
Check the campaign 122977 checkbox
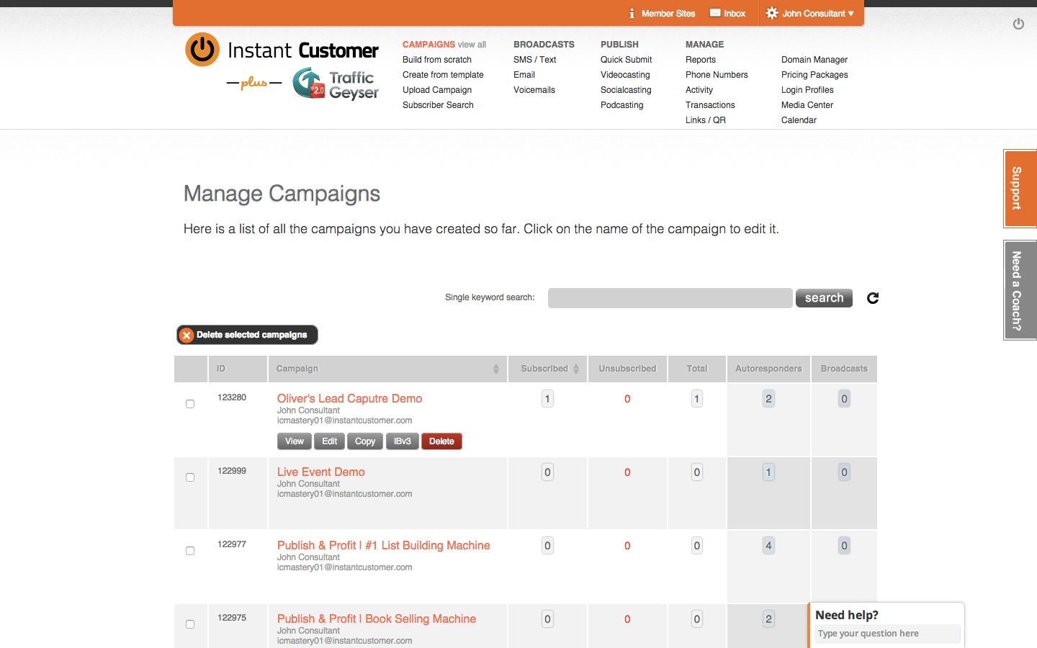click(190, 551)
